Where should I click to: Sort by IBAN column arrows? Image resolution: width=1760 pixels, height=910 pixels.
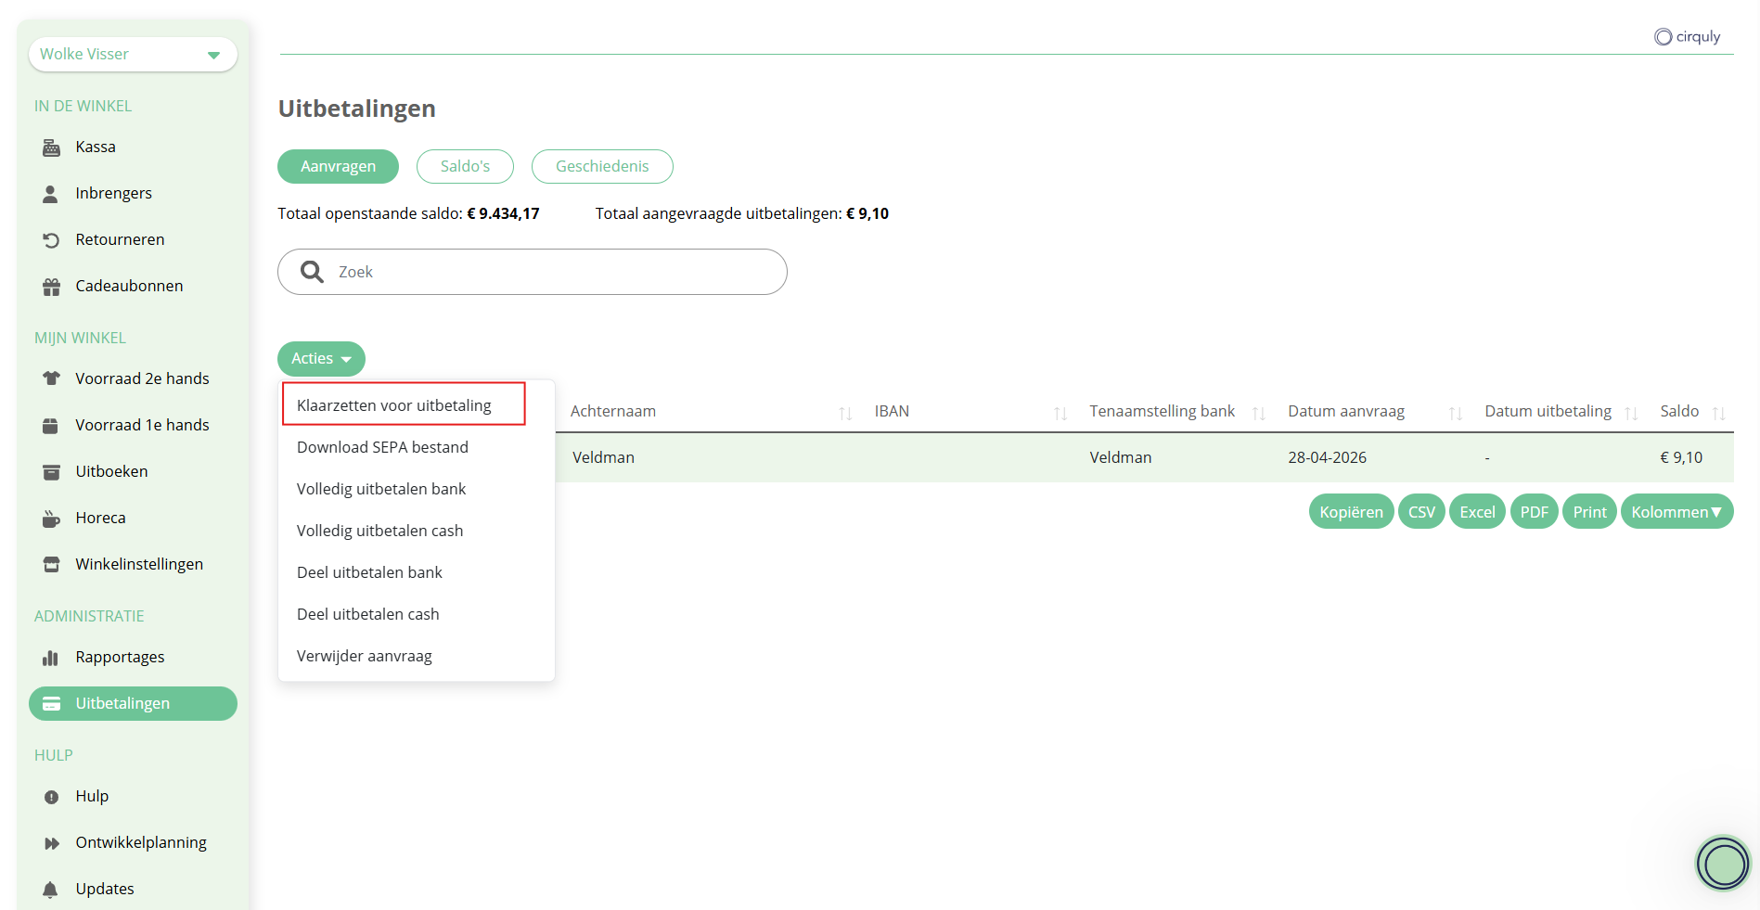[1060, 413]
